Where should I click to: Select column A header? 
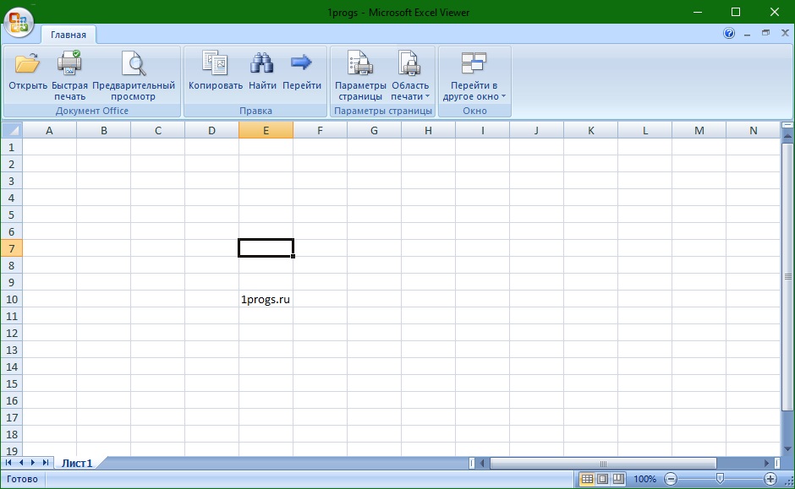click(x=49, y=131)
